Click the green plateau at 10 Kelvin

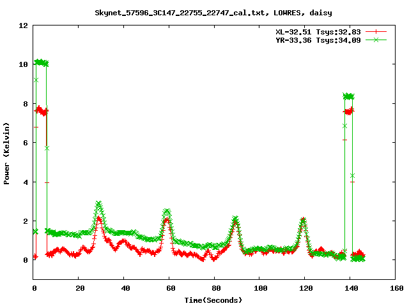click(x=41, y=62)
